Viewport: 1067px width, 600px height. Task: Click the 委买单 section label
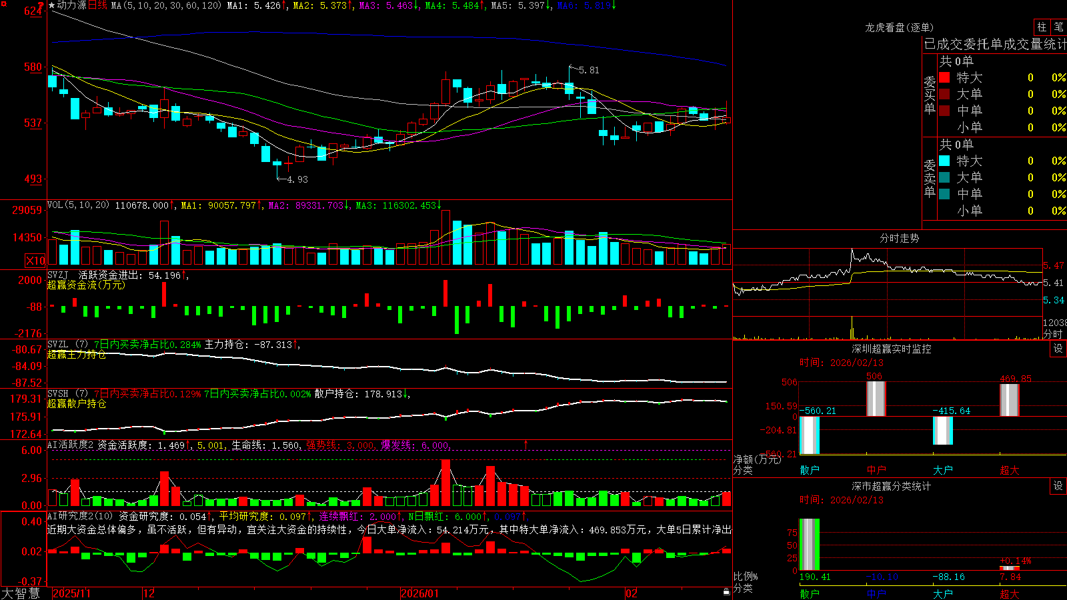(930, 95)
